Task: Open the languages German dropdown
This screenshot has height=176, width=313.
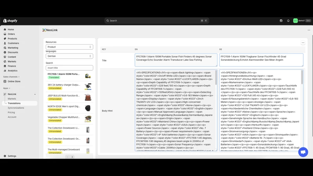Action: pyautogui.click(x=69, y=56)
